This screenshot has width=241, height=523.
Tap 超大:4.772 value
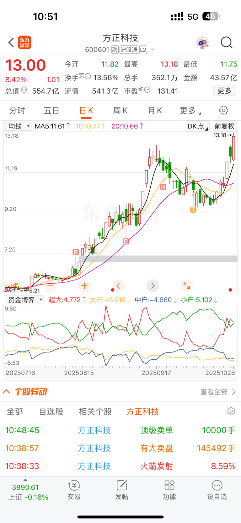67,300
